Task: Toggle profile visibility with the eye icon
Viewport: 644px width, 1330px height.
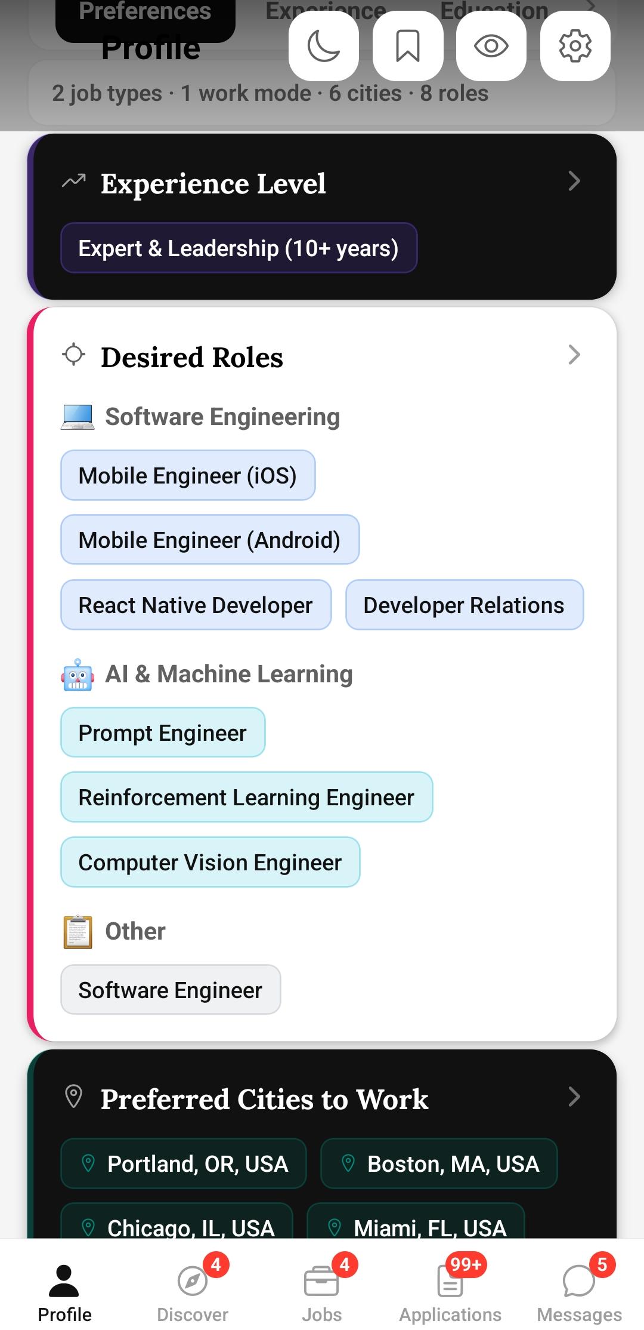Action: coord(491,46)
